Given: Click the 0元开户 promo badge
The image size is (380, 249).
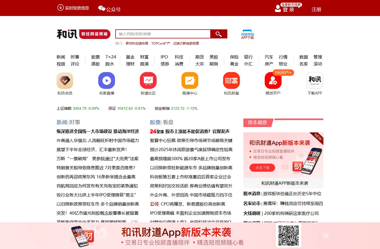Looking at the screenshot, I should pyautogui.click(x=283, y=73).
